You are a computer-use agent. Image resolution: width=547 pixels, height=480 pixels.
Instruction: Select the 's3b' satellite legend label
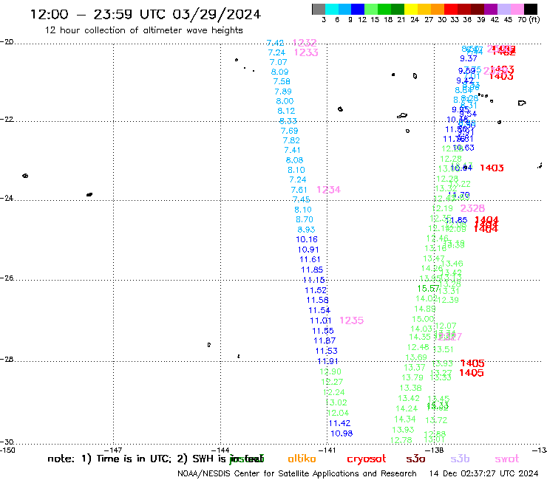pos(460,459)
